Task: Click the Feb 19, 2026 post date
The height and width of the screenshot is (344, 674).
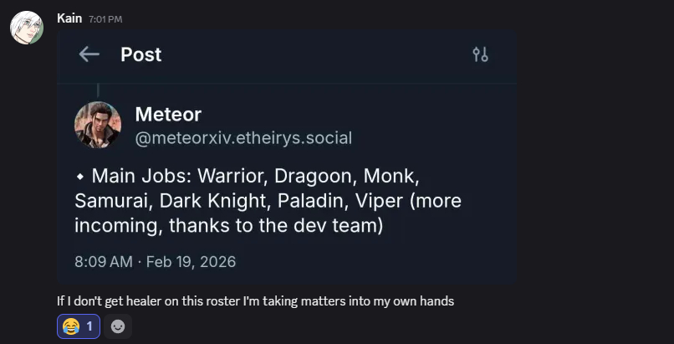Action: [x=191, y=262]
